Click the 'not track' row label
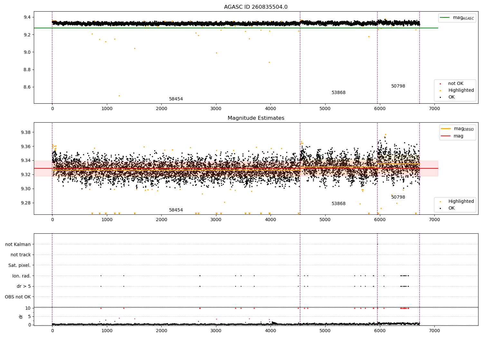The height and width of the screenshot is (338, 483). [x=21, y=255]
